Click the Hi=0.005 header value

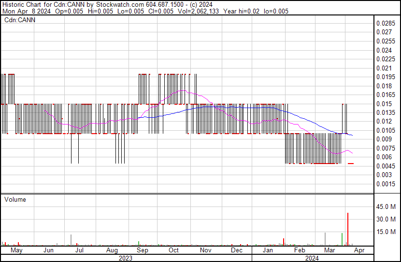click(x=100, y=11)
